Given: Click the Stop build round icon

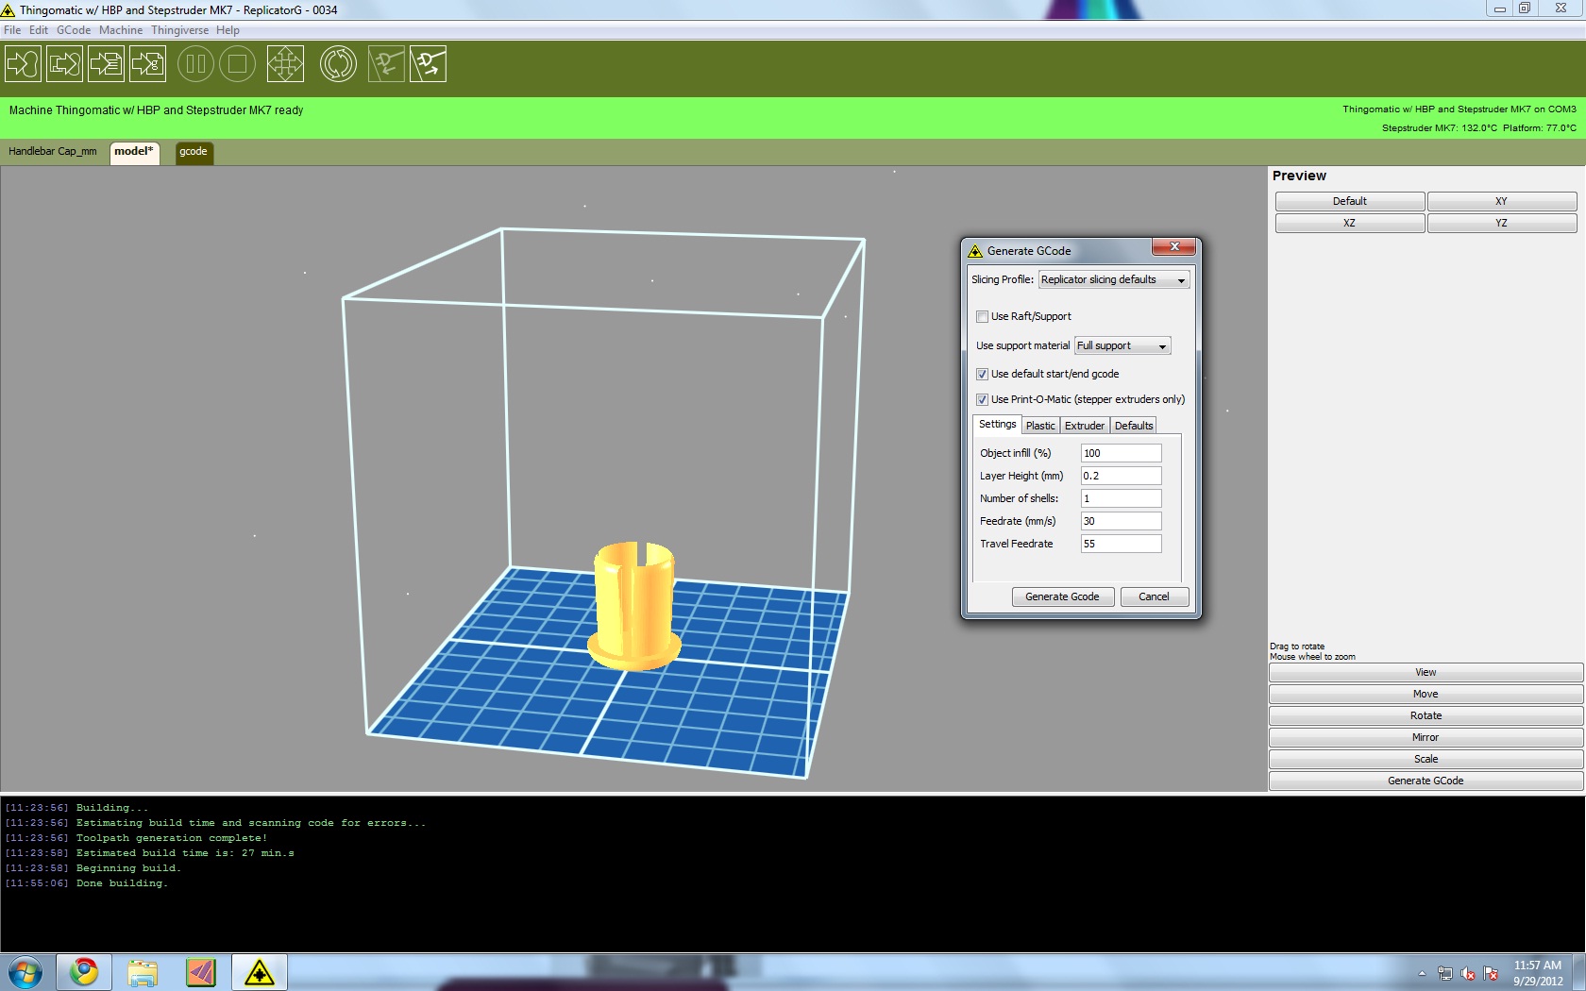Looking at the screenshot, I should [238, 64].
